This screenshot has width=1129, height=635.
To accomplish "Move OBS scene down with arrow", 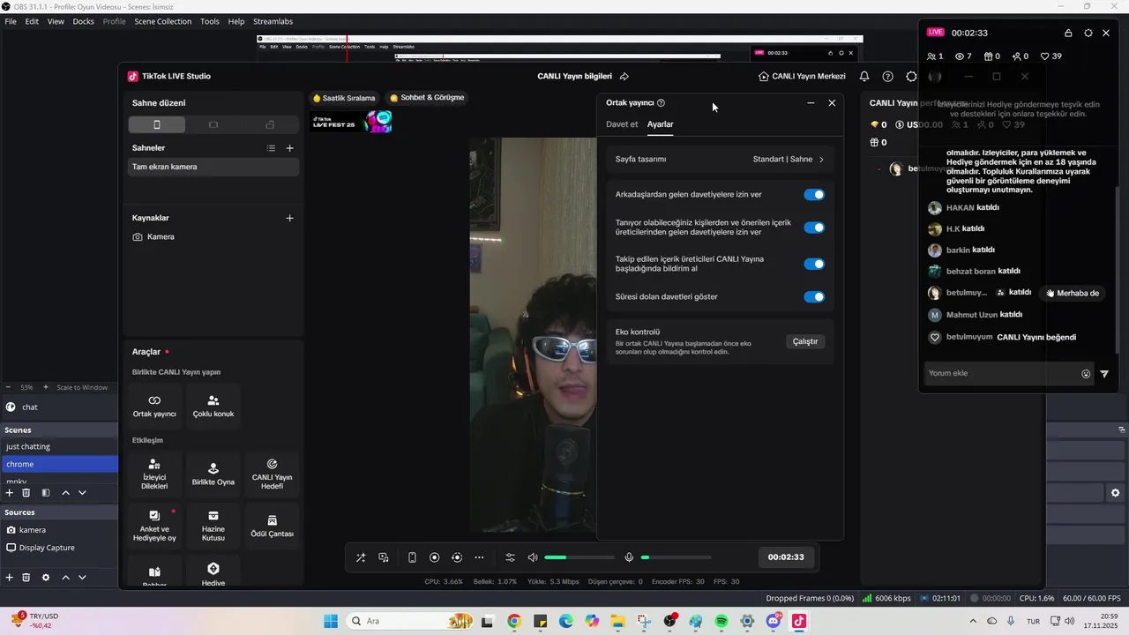I will (x=82, y=493).
